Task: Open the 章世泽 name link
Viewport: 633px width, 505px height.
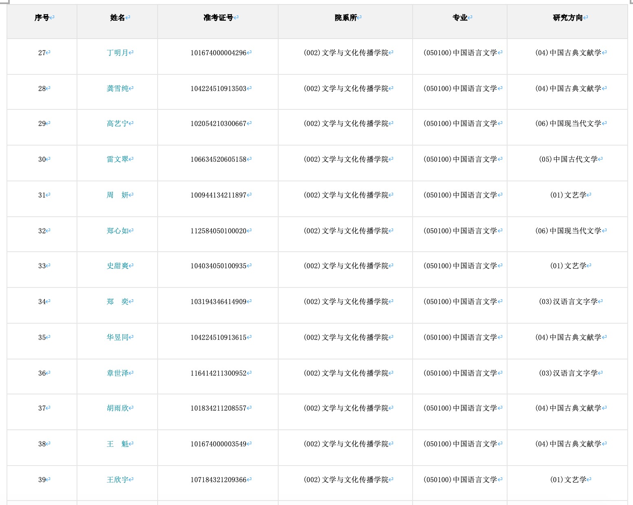Action: [117, 373]
